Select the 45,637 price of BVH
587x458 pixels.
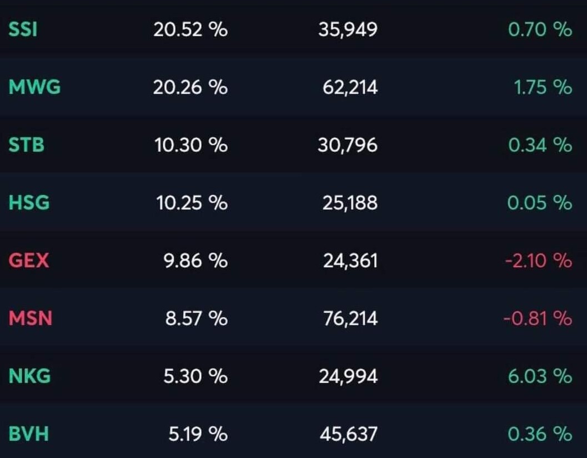coord(348,434)
